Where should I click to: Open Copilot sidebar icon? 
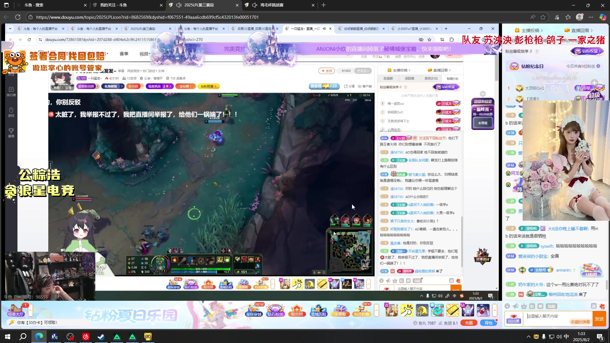(603, 17)
